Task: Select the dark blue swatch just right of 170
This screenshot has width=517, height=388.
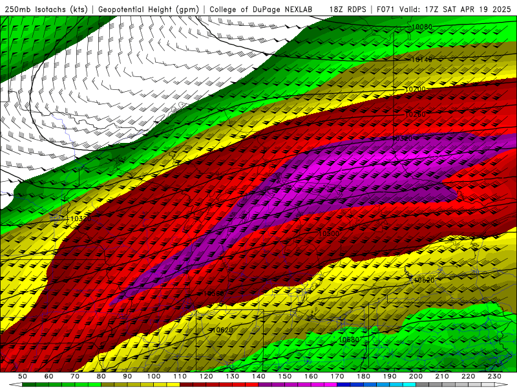Action: [x=344, y=385]
